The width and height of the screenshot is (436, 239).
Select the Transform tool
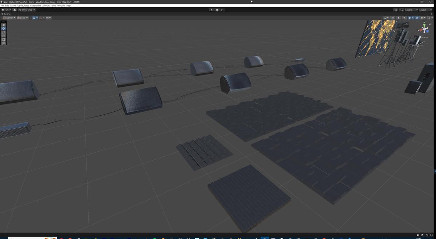pyautogui.click(x=4, y=43)
